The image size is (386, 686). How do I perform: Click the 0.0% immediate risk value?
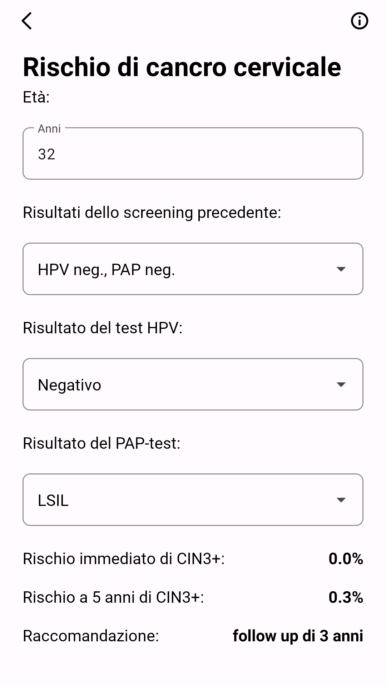[346, 559]
